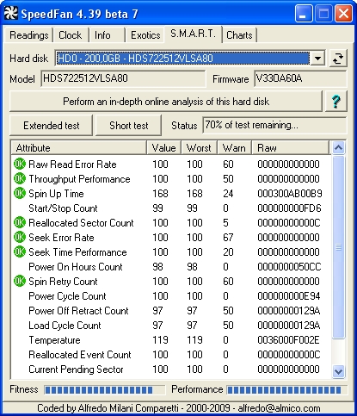Click the question mark help icon
Viewport: 357px width, 416px height.
click(x=335, y=102)
